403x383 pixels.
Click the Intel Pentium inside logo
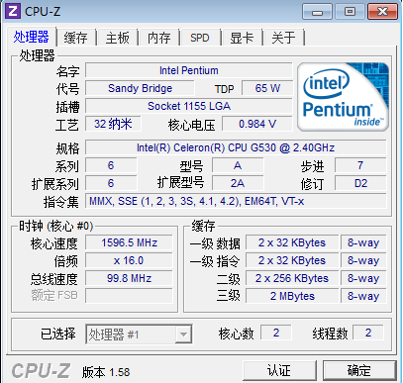[343, 97]
